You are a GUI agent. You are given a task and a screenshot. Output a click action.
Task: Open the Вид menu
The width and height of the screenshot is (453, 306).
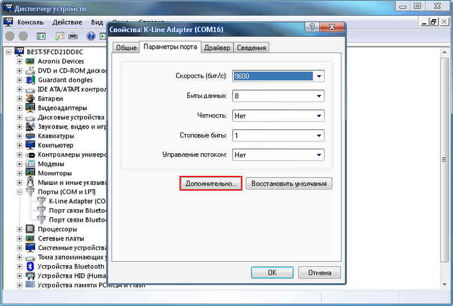pyautogui.click(x=97, y=22)
